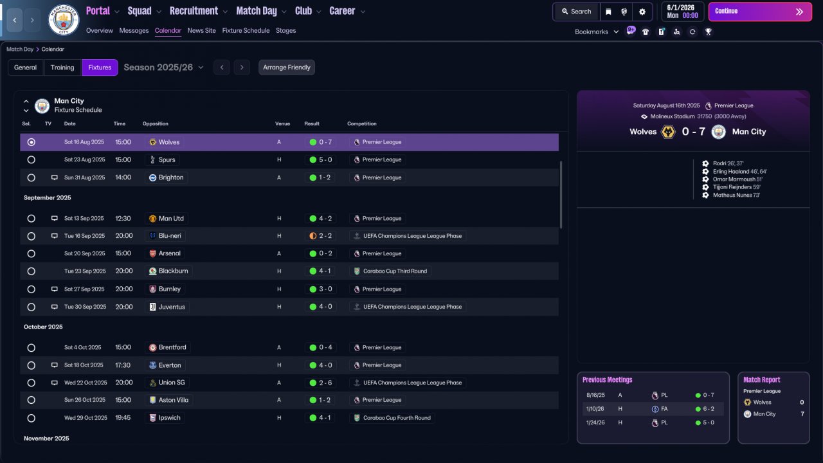Click the Match Day breadcrumb link
The width and height of the screenshot is (823, 463).
coord(19,50)
